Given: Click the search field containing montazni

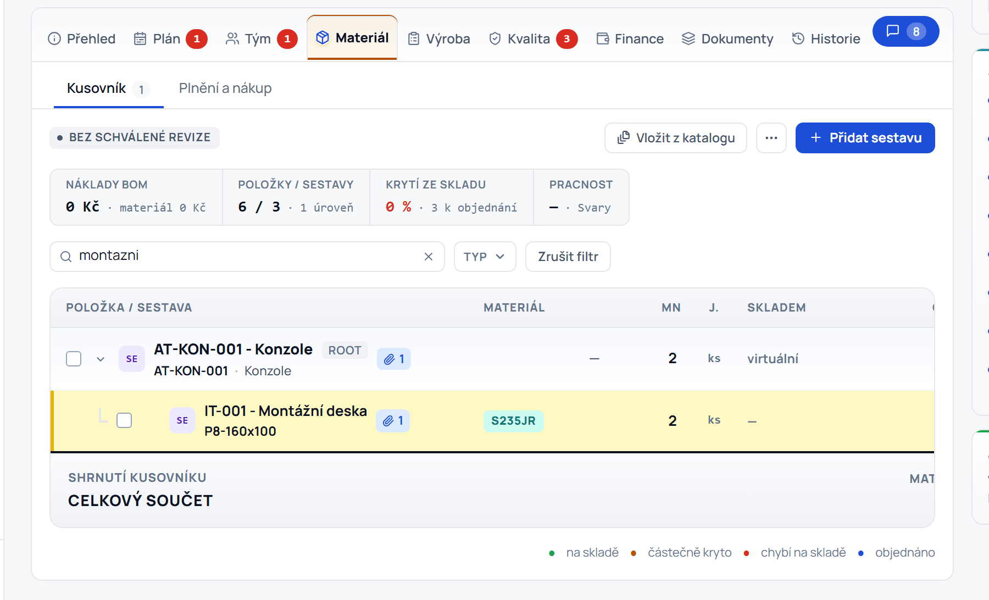Looking at the screenshot, I should 247,257.
